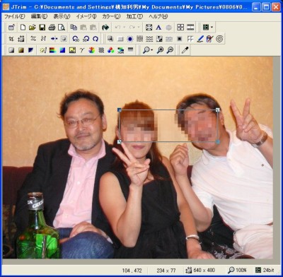Expand the color-depth grid dropdown arrow
Viewport: 283px width, 277px height.
tap(212, 28)
